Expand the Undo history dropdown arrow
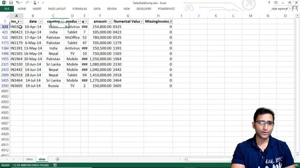Screen dimensions: 300x168 21,3
